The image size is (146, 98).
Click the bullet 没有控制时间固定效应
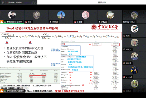22,53
